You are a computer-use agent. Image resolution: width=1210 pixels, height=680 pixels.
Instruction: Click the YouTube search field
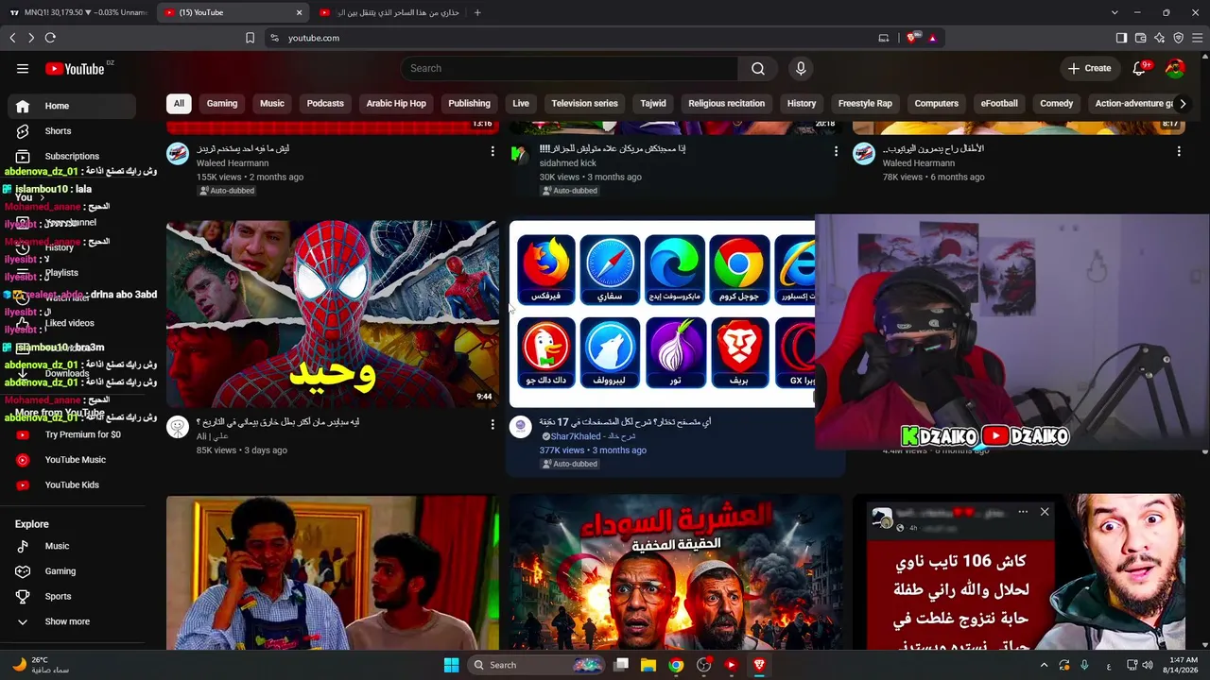click(x=569, y=68)
